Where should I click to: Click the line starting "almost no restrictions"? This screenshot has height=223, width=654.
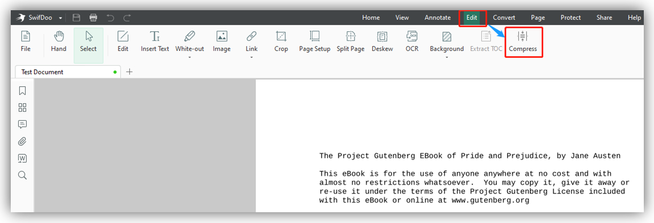coord(474,183)
